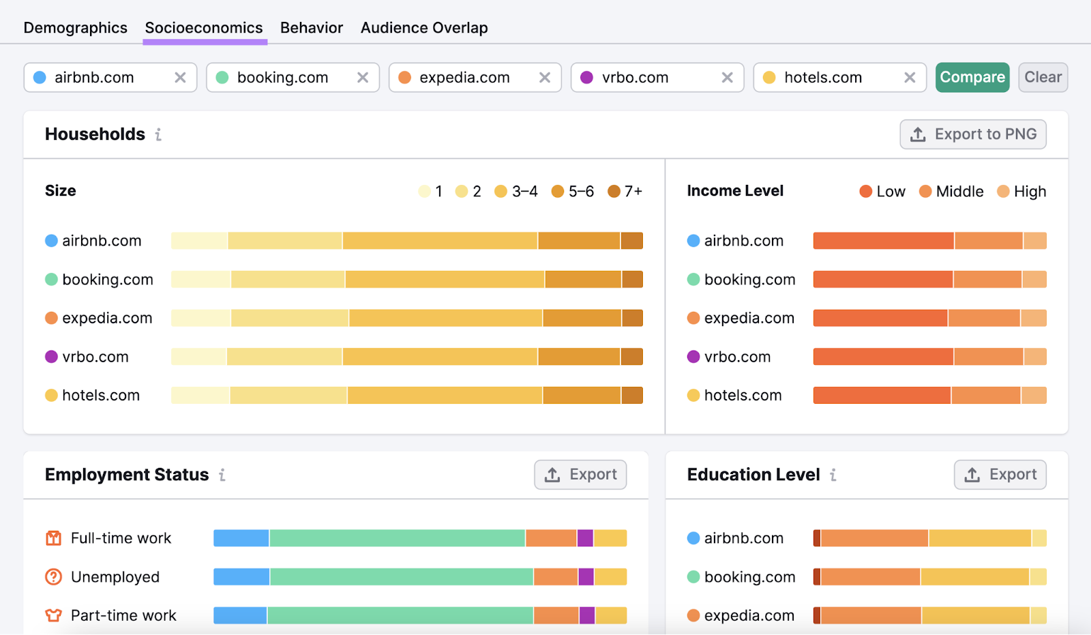Click the Export icon on Education Level
Viewport: 1091px width, 635px height.
point(971,474)
